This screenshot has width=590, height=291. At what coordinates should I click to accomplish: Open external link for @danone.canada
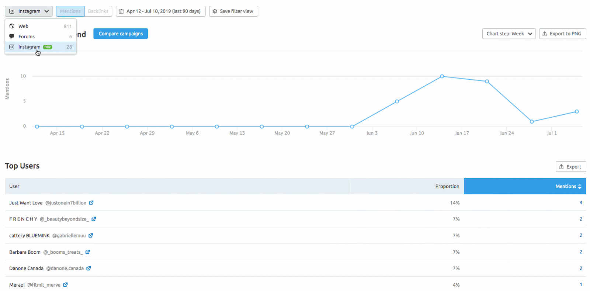pyautogui.click(x=88, y=268)
